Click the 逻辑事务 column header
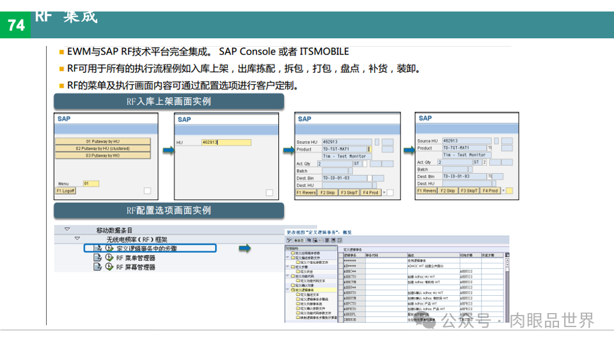This screenshot has height=345, width=614. [354, 255]
